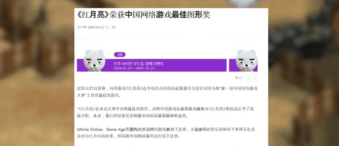Click the small purple banner strip on the right
Image resolution: width=339 pixels, height=146 pixels.
[x=232, y=65]
